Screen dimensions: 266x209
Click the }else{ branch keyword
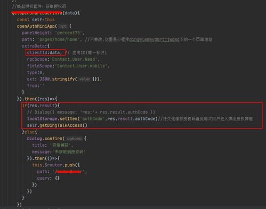click(29, 132)
